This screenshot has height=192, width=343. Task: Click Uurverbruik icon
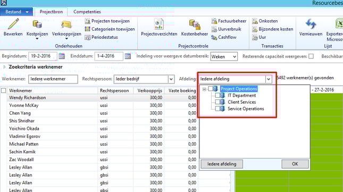tap(214, 29)
